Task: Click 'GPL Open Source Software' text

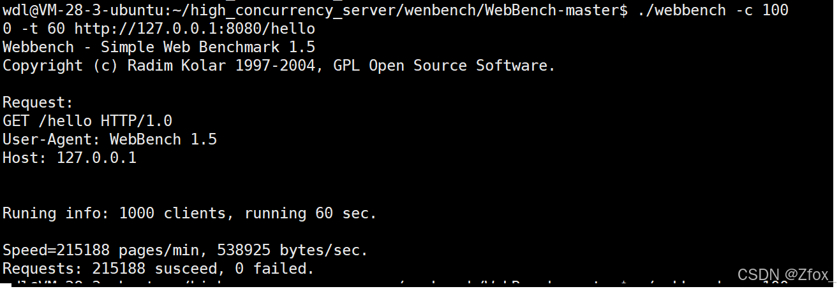Action: (x=444, y=66)
